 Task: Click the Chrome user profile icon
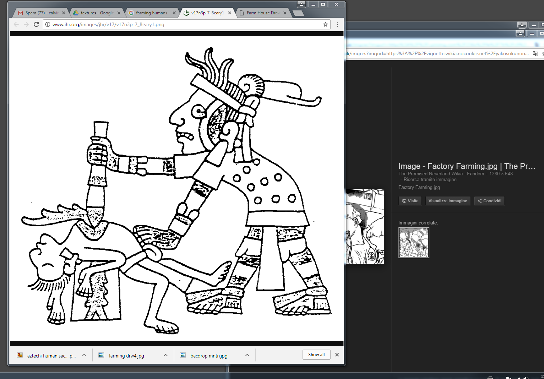[301, 4]
